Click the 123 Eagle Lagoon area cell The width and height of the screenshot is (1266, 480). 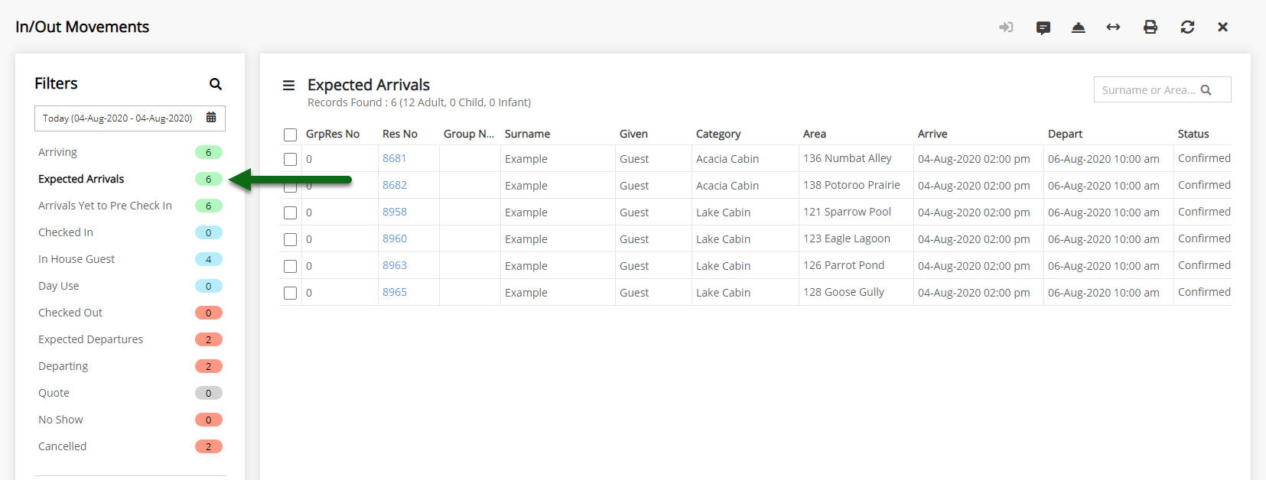click(847, 238)
